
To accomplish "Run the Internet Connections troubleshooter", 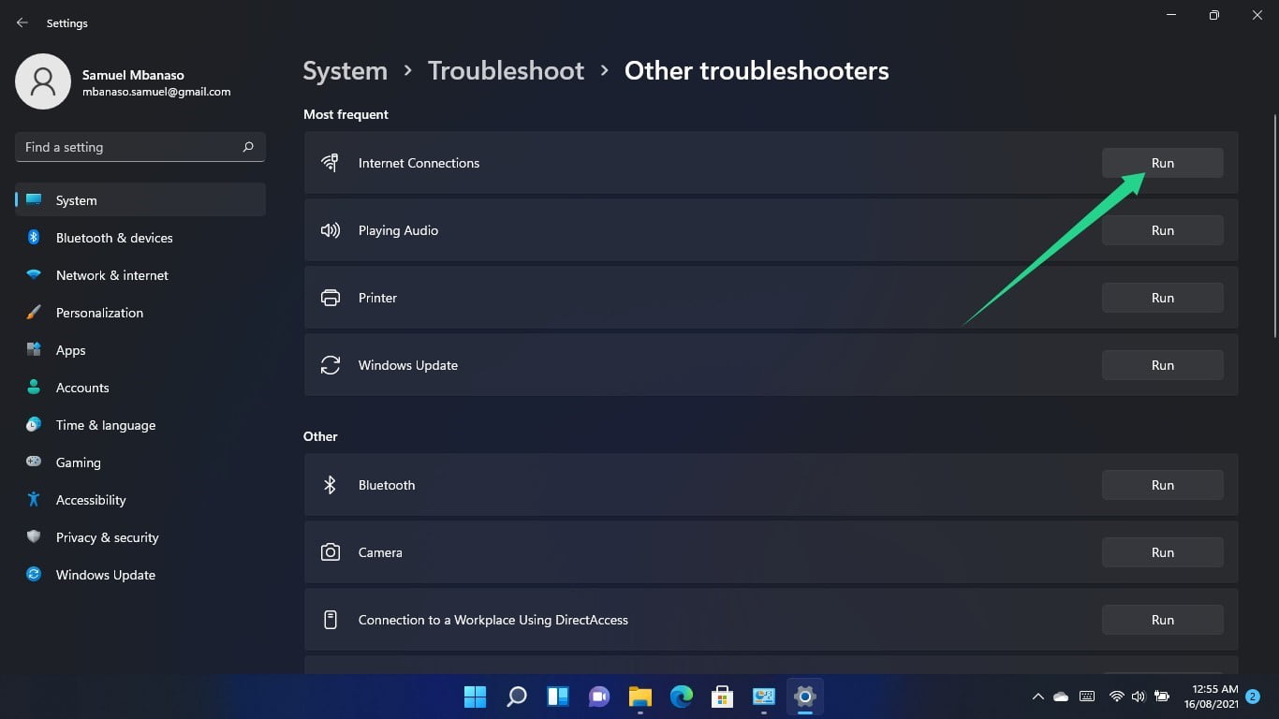I will (1162, 162).
